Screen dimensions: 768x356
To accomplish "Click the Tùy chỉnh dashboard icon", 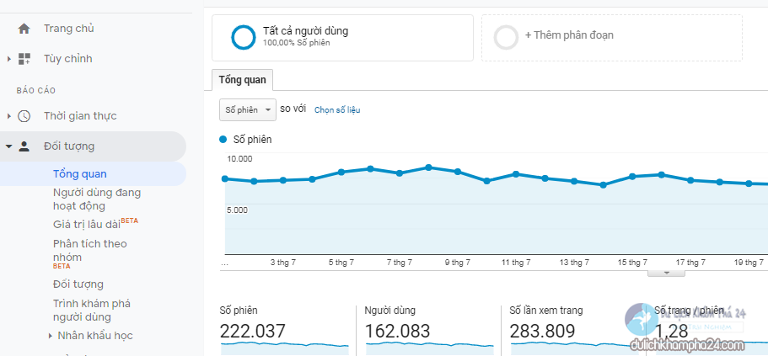I will click(24, 59).
